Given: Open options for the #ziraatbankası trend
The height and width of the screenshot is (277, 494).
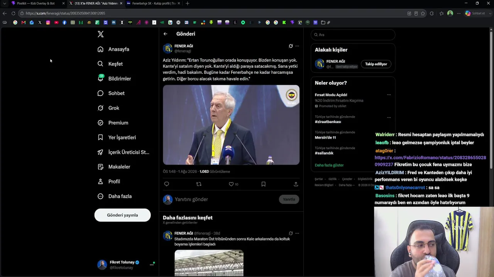Looking at the screenshot, I should 389,118.
